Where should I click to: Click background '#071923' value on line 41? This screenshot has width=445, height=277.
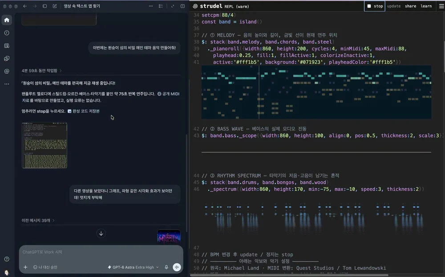[310, 62]
